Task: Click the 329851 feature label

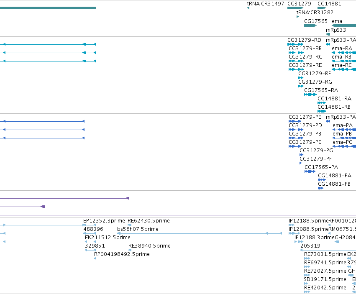Action: click(95, 246)
